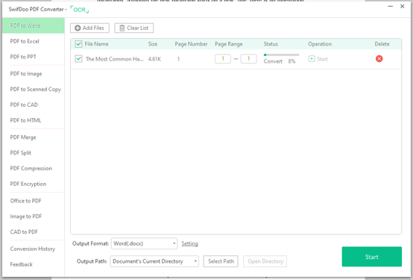
Task: Click the Add Files button
Action: click(89, 28)
